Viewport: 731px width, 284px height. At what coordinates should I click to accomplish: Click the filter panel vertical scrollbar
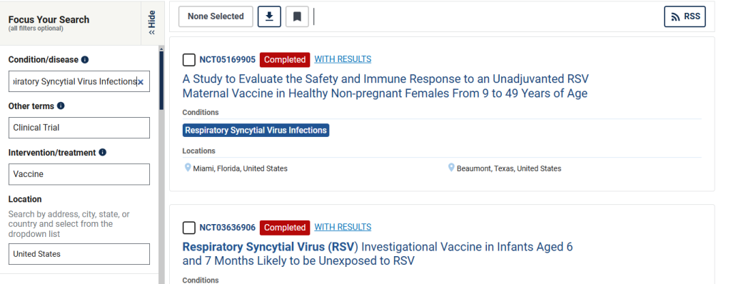(x=161, y=79)
